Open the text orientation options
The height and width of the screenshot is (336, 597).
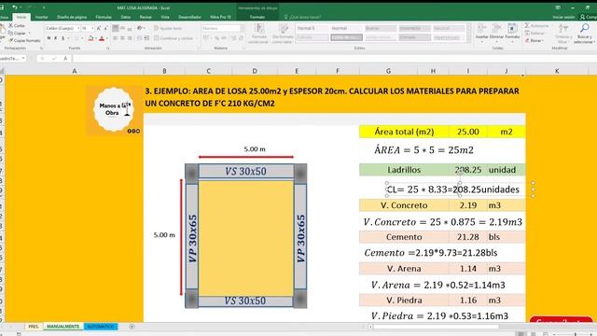[x=141, y=28]
